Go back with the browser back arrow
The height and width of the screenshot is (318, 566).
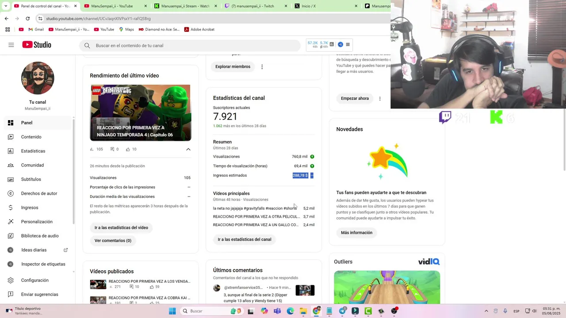(x=6, y=19)
